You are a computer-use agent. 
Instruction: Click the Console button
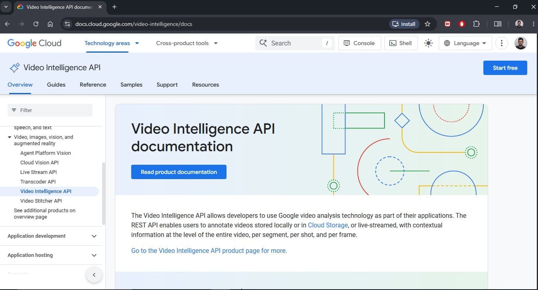coord(359,43)
